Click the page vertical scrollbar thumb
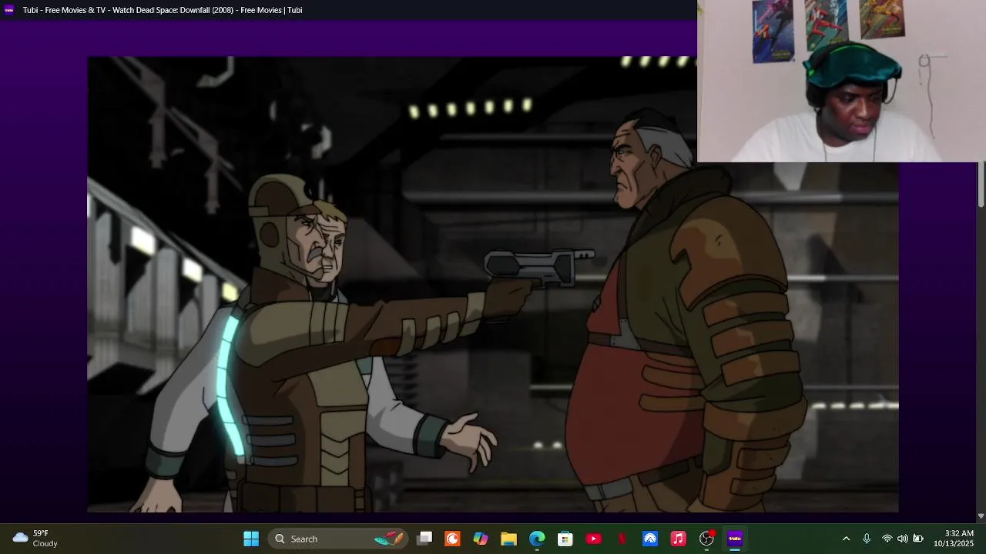The height and width of the screenshot is (554, 986). coord(981,185)
